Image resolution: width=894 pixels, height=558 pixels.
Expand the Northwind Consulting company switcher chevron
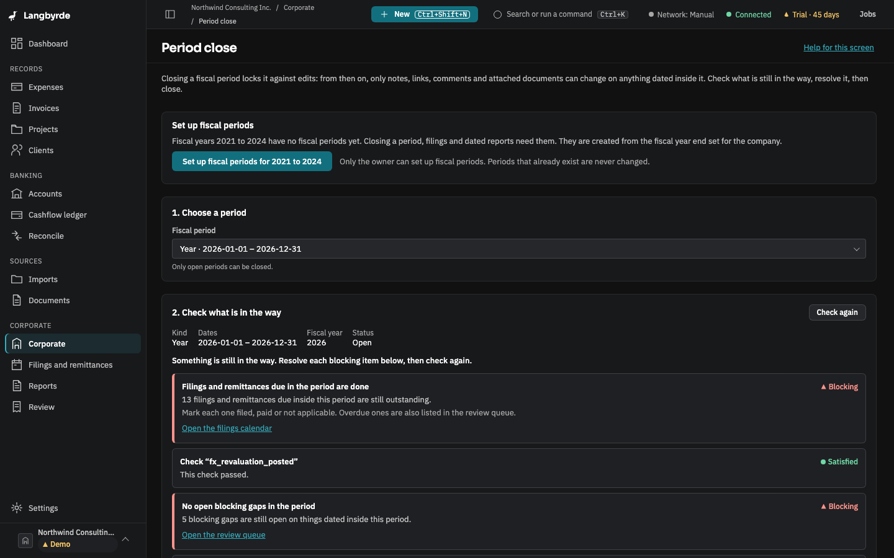pos(125,539)
